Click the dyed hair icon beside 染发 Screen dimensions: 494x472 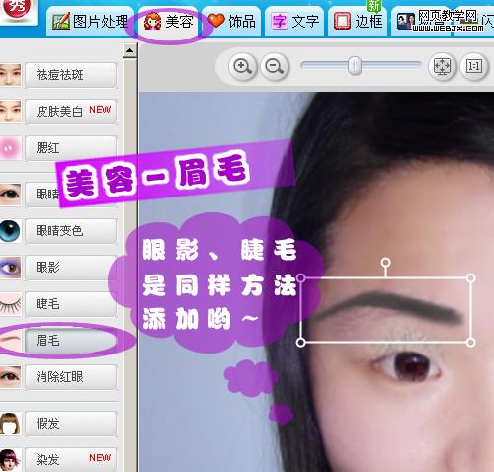(11, 460)
